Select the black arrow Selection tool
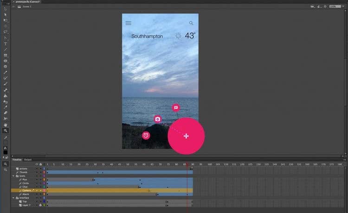Viewport: 348px width, 213px height. [x=6, y=9]
